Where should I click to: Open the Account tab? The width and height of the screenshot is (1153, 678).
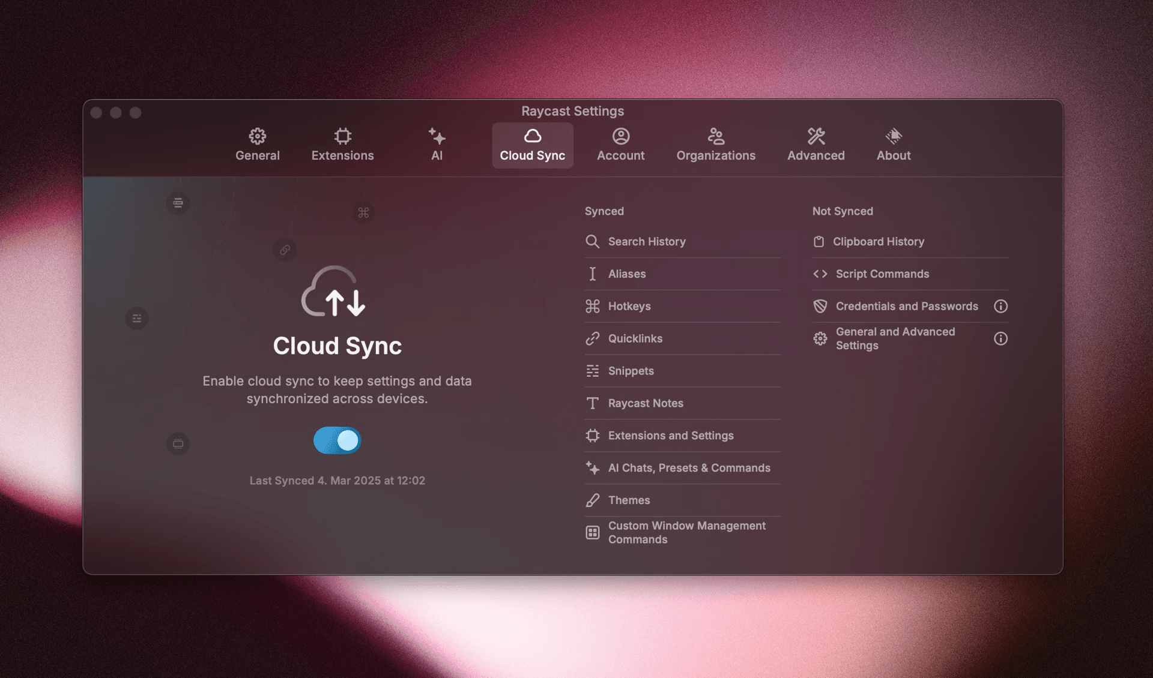point(620,144)
